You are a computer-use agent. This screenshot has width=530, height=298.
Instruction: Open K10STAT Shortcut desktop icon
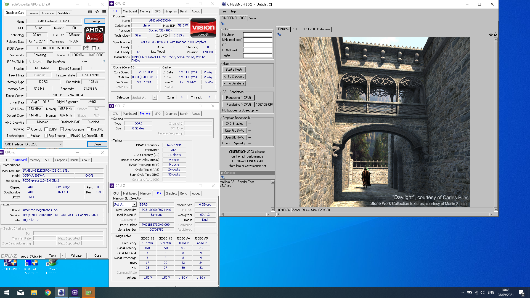(x=31, y=267)
